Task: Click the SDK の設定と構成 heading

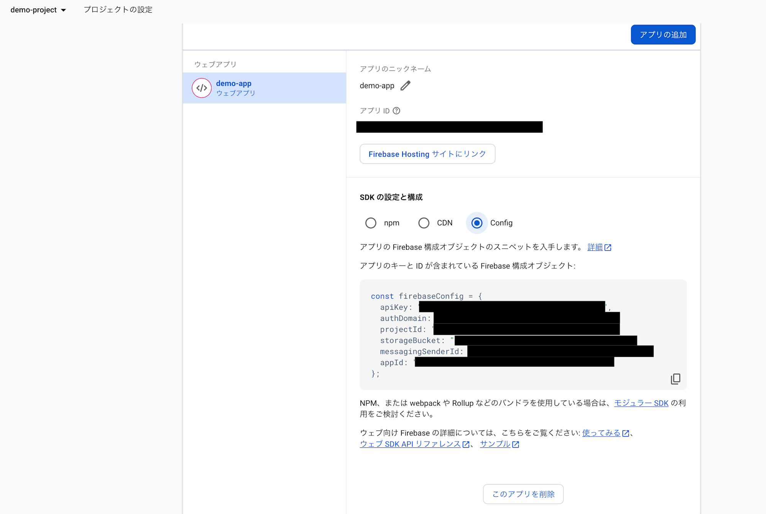Action: coord(391,197)
